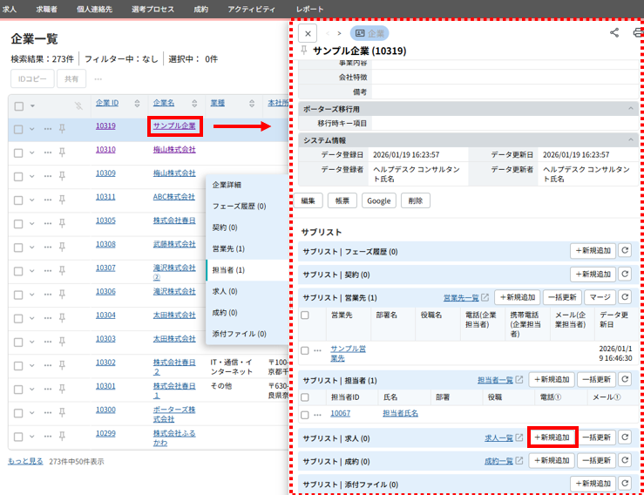This screenshot has width=644, height=495.
Task: Toggle the select-all checkbox in the list header
Action: 18,105
